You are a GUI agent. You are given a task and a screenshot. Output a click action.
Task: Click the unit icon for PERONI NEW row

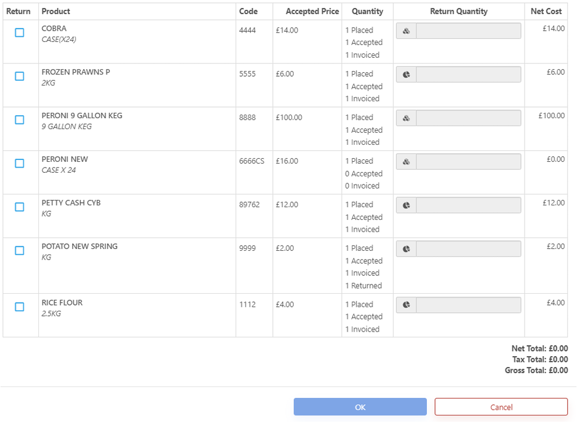coord(406,162)
